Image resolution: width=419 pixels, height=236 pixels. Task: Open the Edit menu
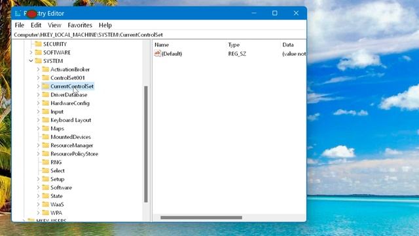click(36, 25)
